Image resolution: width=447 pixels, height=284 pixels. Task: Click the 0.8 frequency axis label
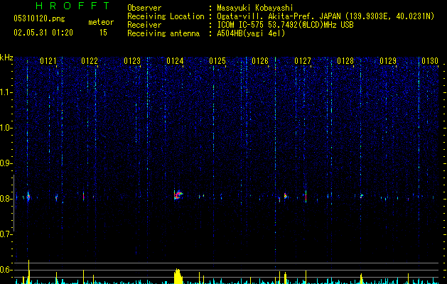click(x=6, y=199)
